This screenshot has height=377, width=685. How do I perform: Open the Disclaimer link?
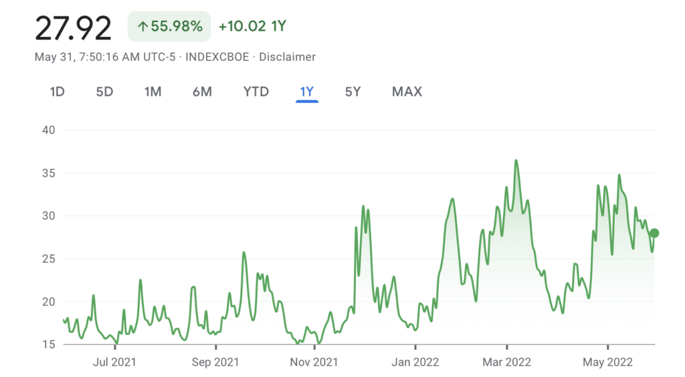pyautogui.click(x=287, y=57)
